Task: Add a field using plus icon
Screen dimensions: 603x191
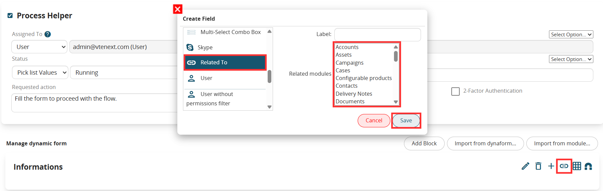Action: coord(551,166)
